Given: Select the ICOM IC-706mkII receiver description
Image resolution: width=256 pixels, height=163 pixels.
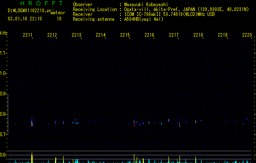Looking at the screenshot, I should 169,14.
